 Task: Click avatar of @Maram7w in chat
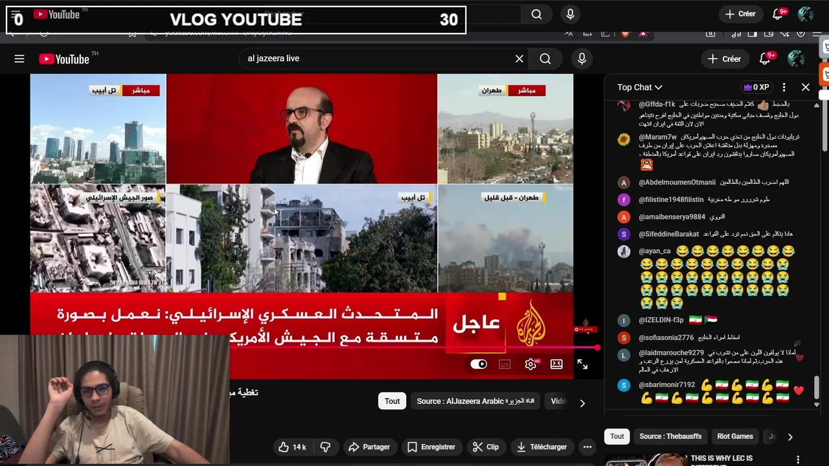pyautogui.click(x=624, y=140)
